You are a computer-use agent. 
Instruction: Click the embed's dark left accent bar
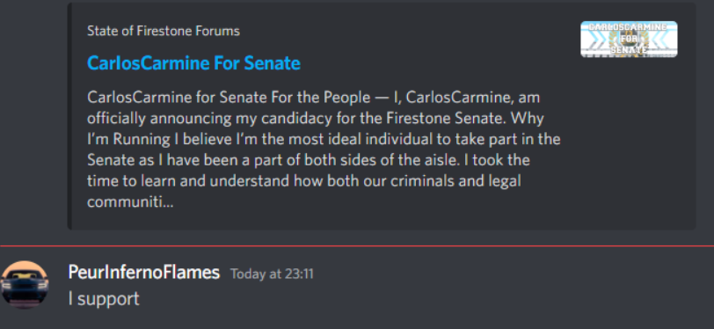click(69, 116)
